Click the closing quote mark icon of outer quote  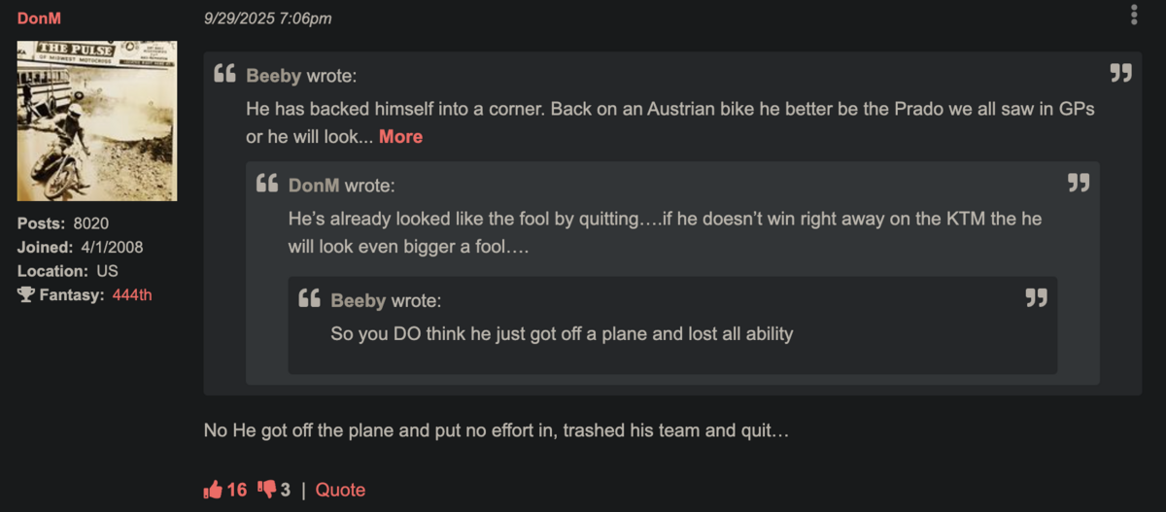(1120, 74)
